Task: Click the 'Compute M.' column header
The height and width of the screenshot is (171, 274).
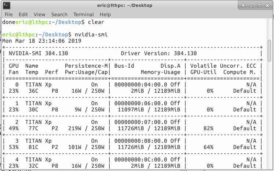Action: click(x=240, y=72)
